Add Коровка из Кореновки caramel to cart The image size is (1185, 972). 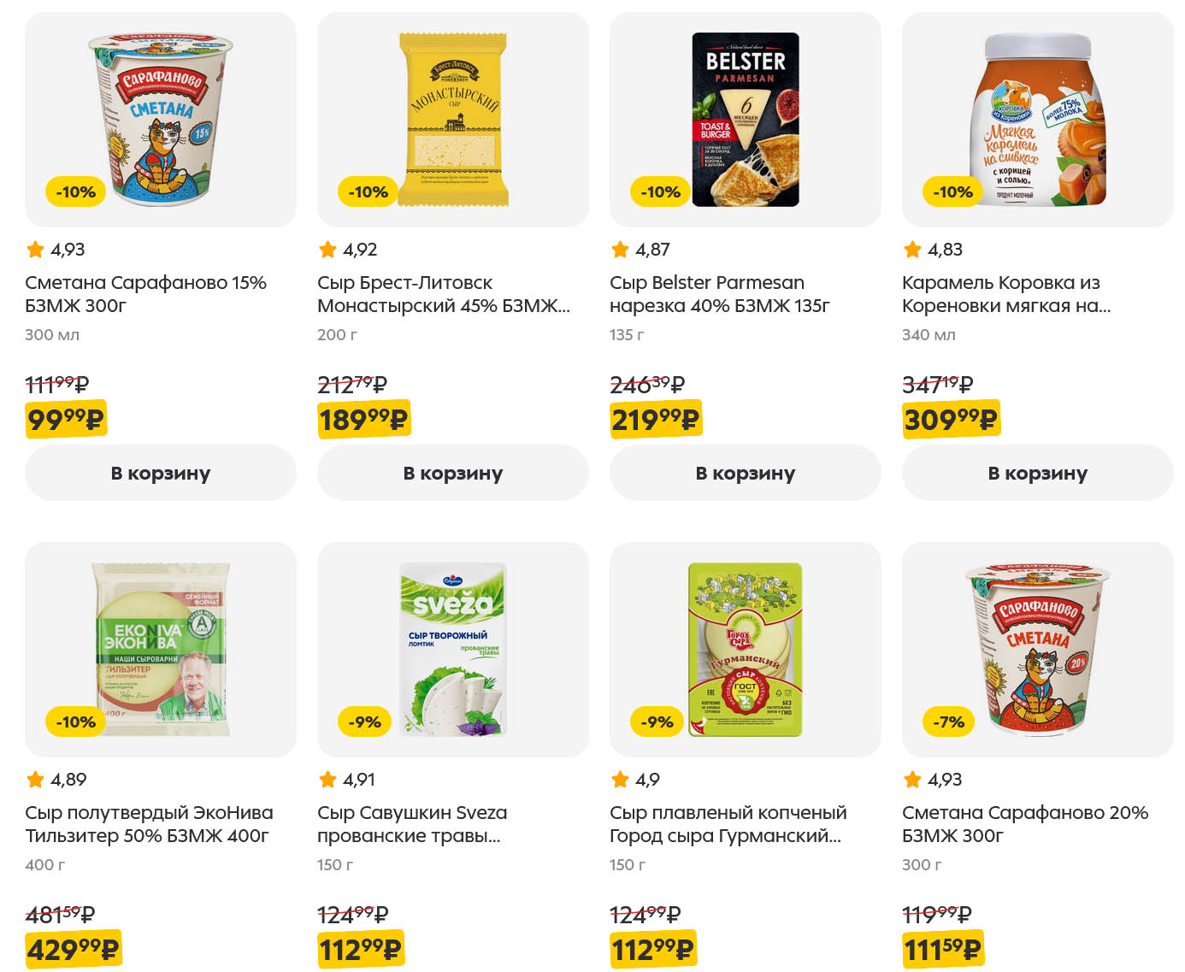pos(1038,473)
